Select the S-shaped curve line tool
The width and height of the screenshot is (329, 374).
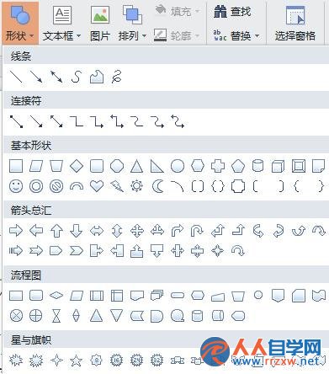pyautogui.click(x=77, y=77)
